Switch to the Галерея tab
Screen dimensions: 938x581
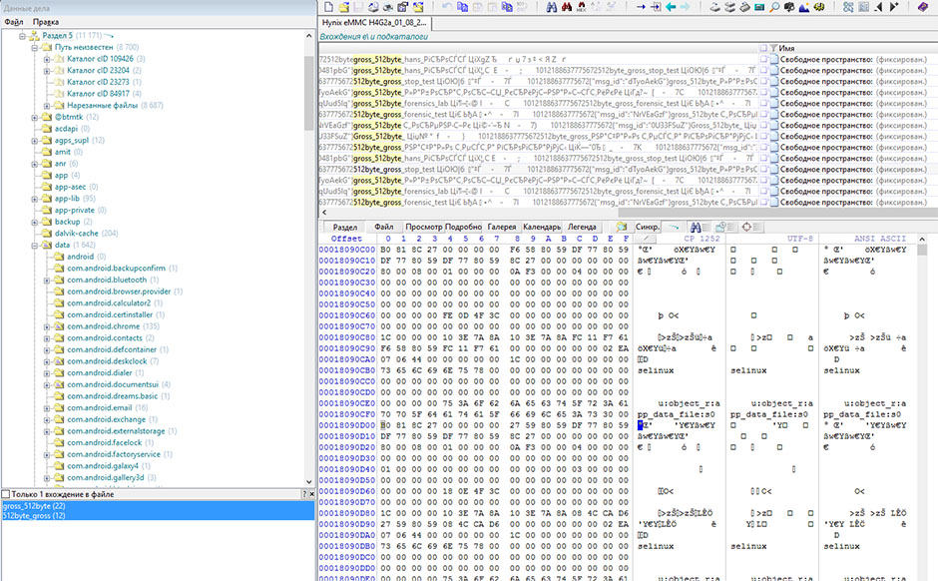(503, 227)
